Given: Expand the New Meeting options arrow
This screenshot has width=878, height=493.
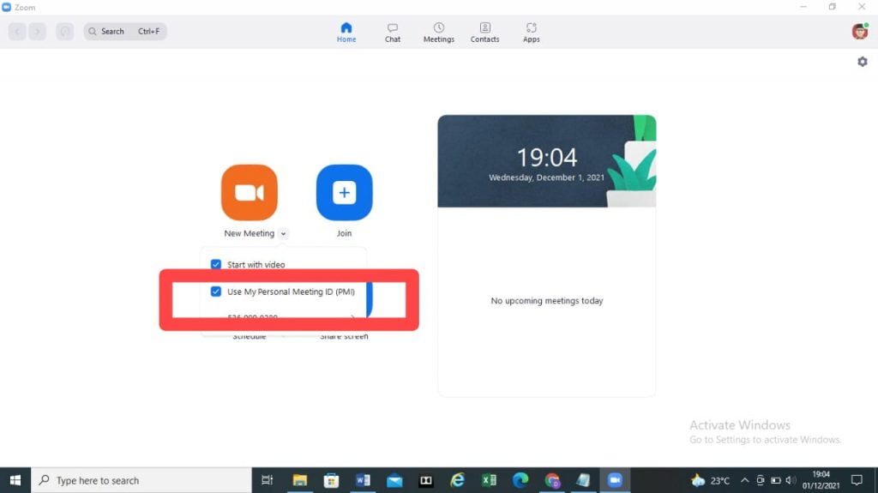Looking at the screenshot, I should [284, 233].
